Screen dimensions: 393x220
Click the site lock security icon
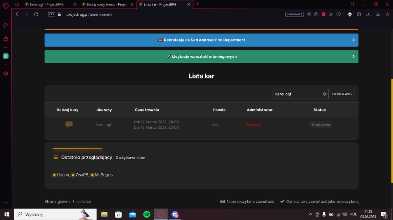(59, 14)
